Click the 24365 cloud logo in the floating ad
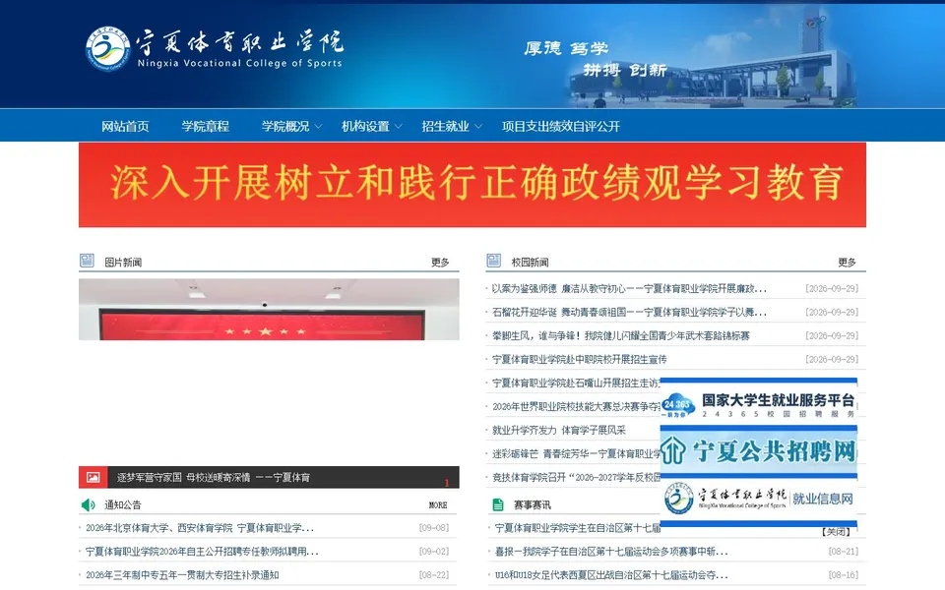 click(678, 406)
